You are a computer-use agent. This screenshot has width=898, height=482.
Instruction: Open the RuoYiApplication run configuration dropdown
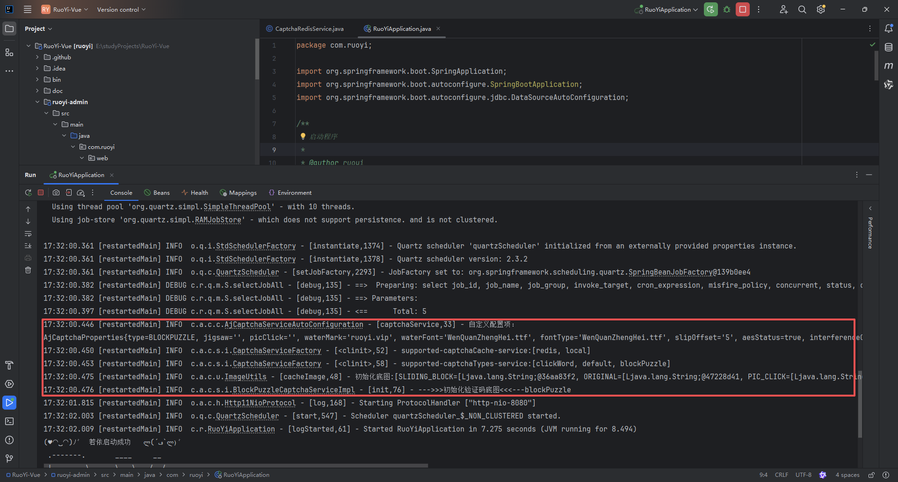pyautogui.click(x=666, y=9)
